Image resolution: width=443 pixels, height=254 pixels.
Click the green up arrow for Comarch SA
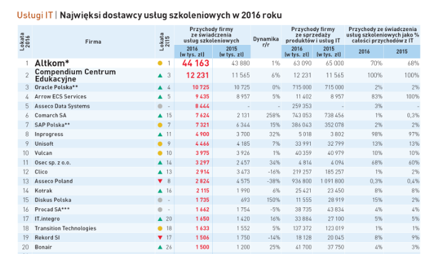(160, 115)
